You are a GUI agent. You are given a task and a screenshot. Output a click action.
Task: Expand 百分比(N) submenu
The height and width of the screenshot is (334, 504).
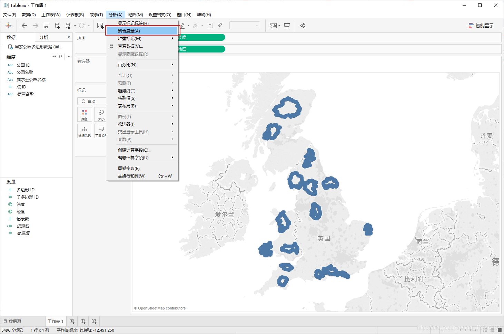click(x=142, y=65)
